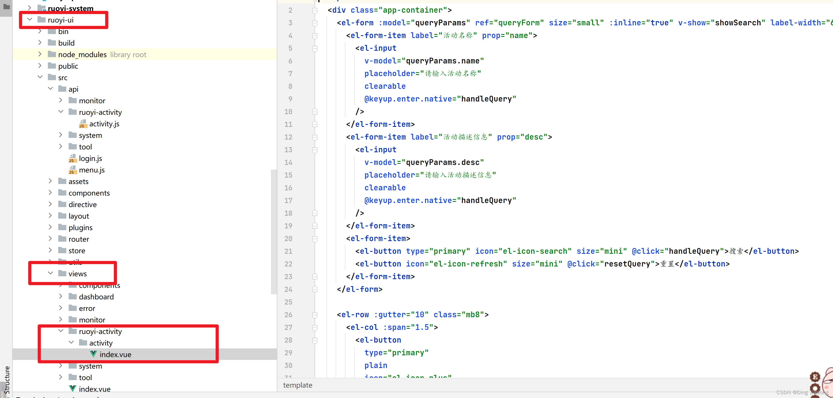The height and width of the screenshot is (398, 833).
Task: Click the bottom index.vue Vue file icon
Action: coord(72,388)
